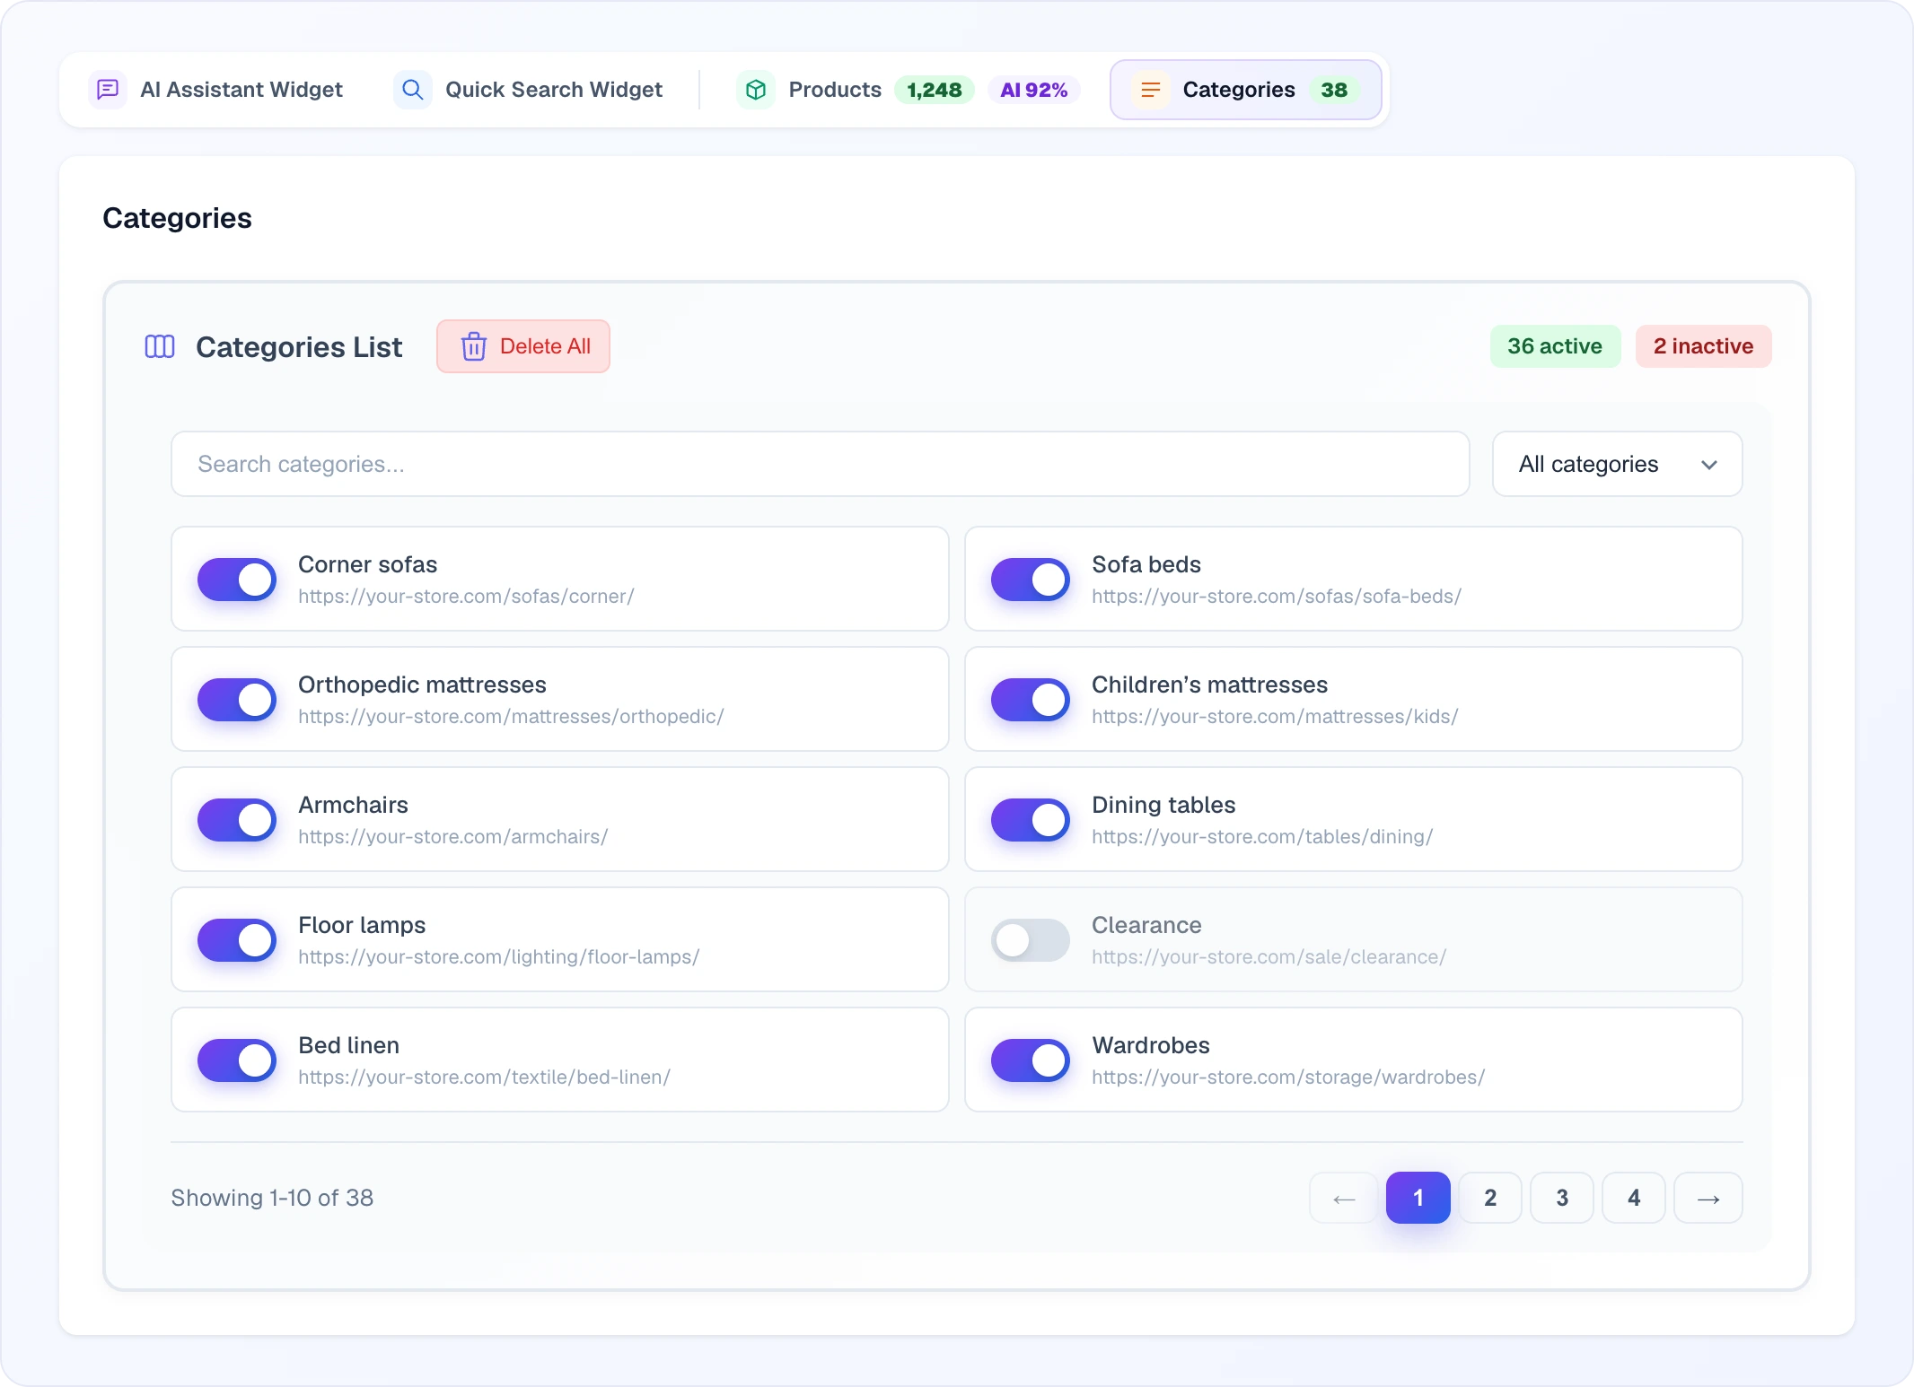Jump to page 4
1914x1387 pixels.
point(1634,1198)
